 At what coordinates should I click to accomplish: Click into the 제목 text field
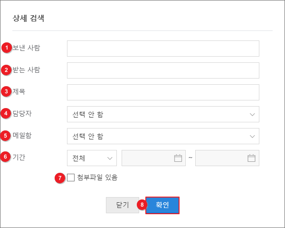coord(163,92)
